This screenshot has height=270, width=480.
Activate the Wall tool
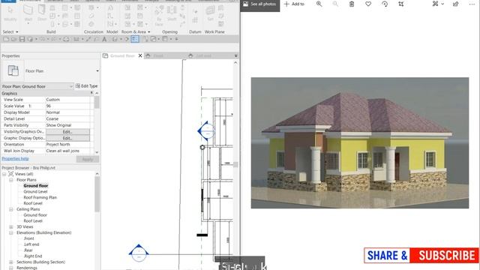[x=28, y=13]
